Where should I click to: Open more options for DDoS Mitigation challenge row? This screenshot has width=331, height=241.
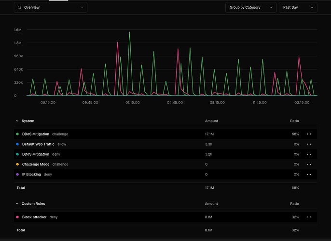[309, 134]
